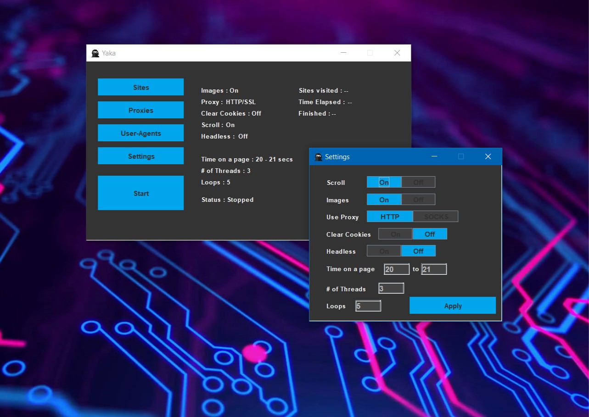Click the minimum time on page field
This screenshot has width=589, height=417.
point(396,269)
